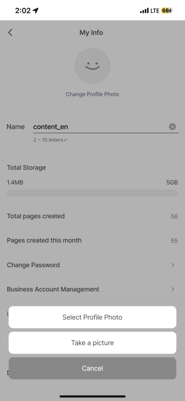The height and width of the screenshot is (401, 185).
Task: Tap the location arrow in status bar
Action: pos(36,11)
